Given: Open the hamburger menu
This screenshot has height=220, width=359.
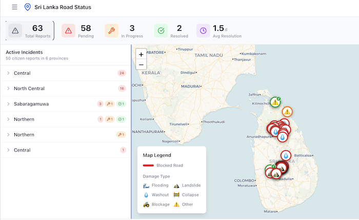Looking at the screenshot, I should point(14,8).
